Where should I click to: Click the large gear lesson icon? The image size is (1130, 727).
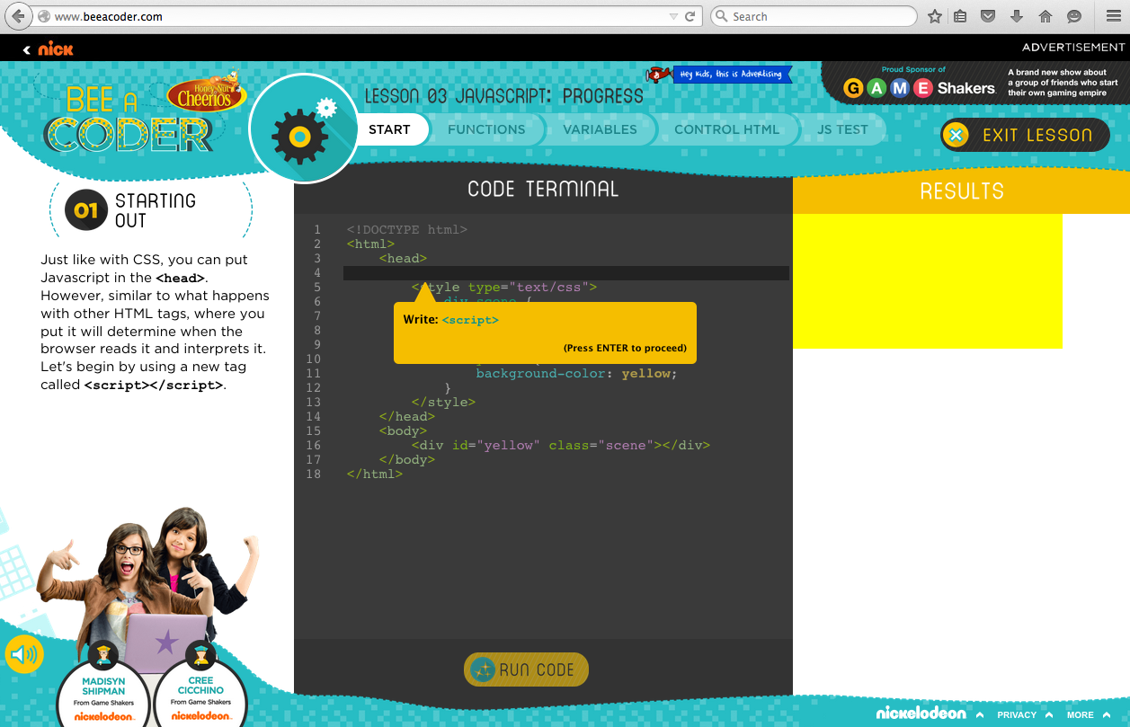tap(302, 129)
